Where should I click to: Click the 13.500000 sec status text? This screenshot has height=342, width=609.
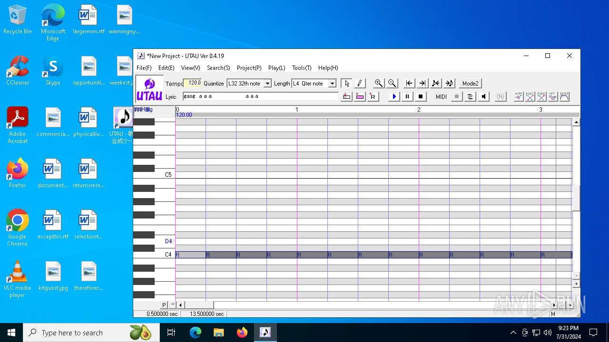206,313
